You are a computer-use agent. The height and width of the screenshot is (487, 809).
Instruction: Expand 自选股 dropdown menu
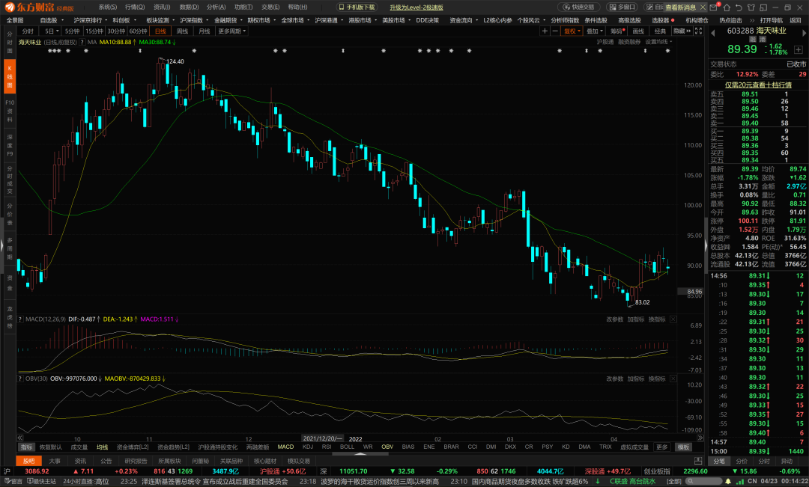point(52,20)
